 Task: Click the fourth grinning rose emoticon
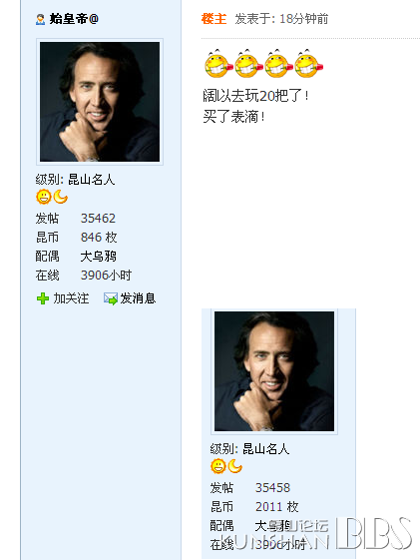pyautogui.click(x=308, y=64)
